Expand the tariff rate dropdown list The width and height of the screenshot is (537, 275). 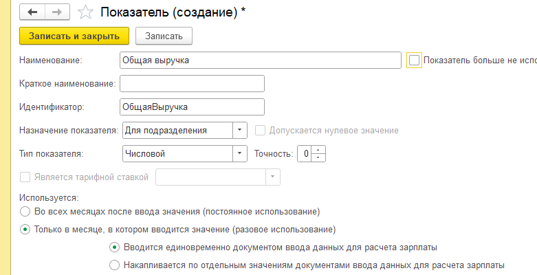272,177
